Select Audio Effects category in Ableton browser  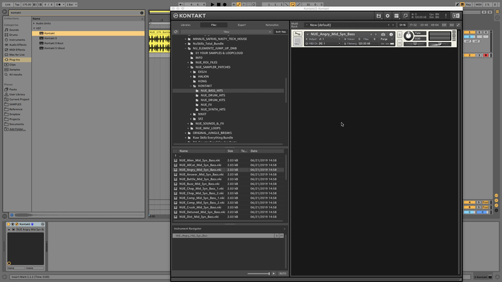click(18, 44)
